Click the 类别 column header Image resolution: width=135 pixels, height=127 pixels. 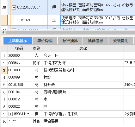point(37,48)
